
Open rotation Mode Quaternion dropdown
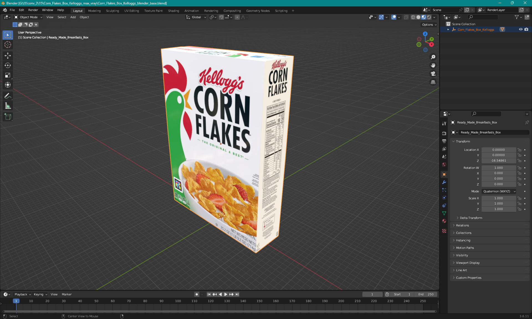click(499, 191)
